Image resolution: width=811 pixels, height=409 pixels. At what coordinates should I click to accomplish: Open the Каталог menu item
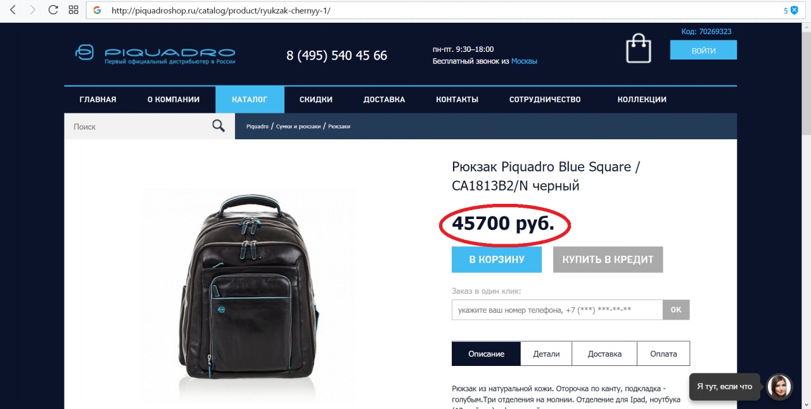point(250,99)
